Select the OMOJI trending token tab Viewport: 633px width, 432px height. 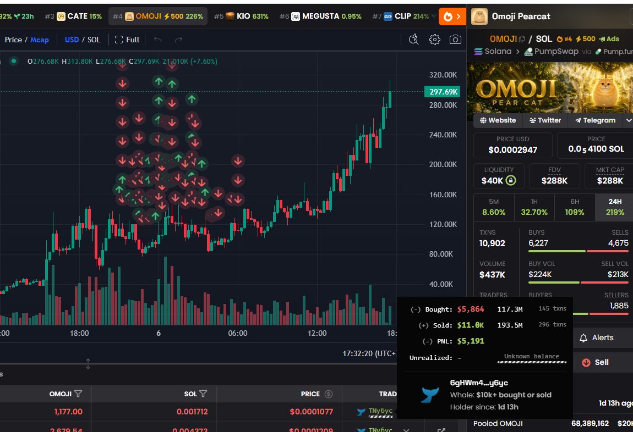158,16
